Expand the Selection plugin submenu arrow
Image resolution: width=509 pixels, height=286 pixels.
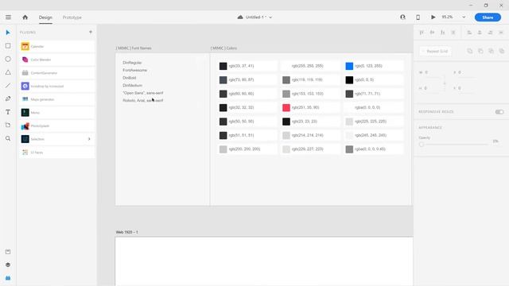pyautogui.click(x=89, y=139)
